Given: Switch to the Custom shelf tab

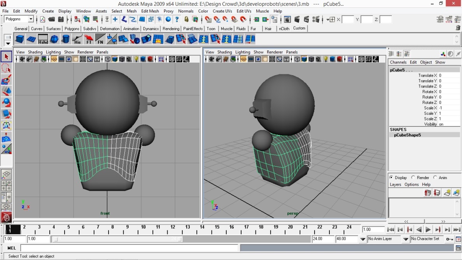Looking at the screenshot, I should (299, 28).
